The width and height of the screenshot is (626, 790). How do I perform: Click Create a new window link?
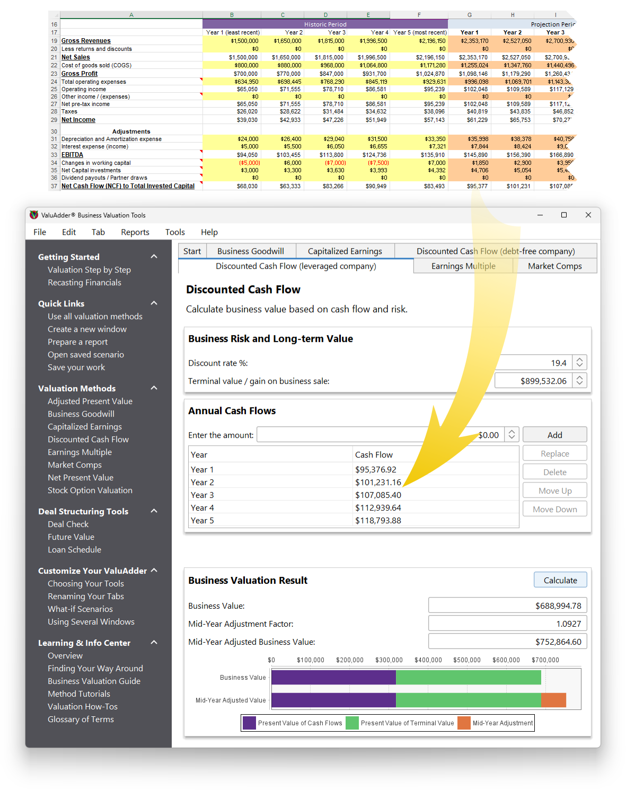pos(87,329)
